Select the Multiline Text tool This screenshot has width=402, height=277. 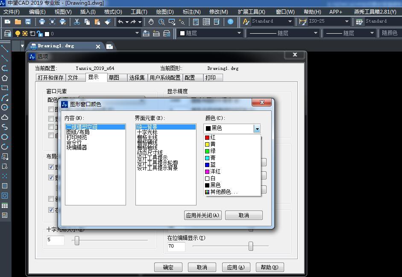coord(5,215)
